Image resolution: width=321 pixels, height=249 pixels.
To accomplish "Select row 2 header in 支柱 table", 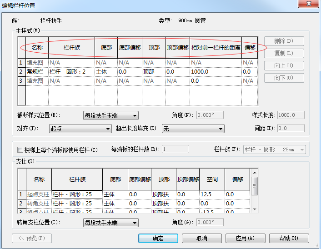I will (22, 204).
